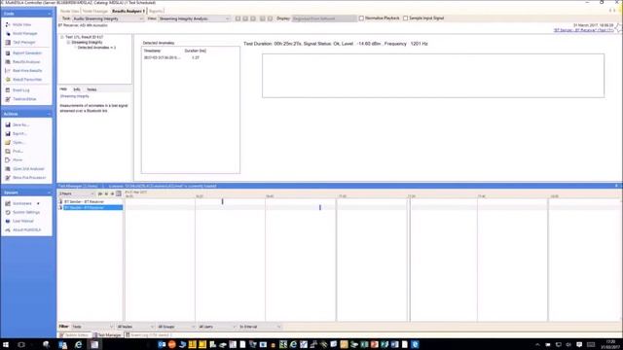Select the highlighted BT Sender - BT Receiver row
The image size is (623, 350).
pyautogui.click(x=93, y=207)
